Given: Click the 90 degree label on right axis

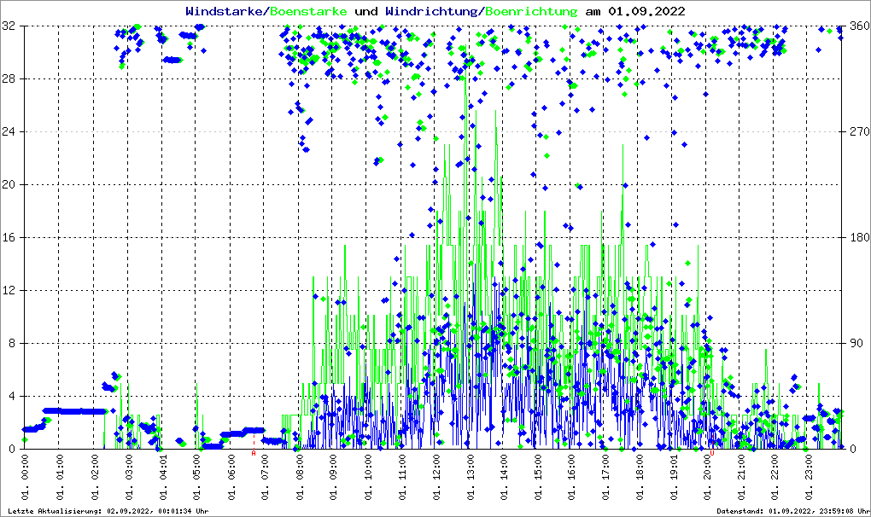Looking at the screenshot, I should click(x=855, y=344).
